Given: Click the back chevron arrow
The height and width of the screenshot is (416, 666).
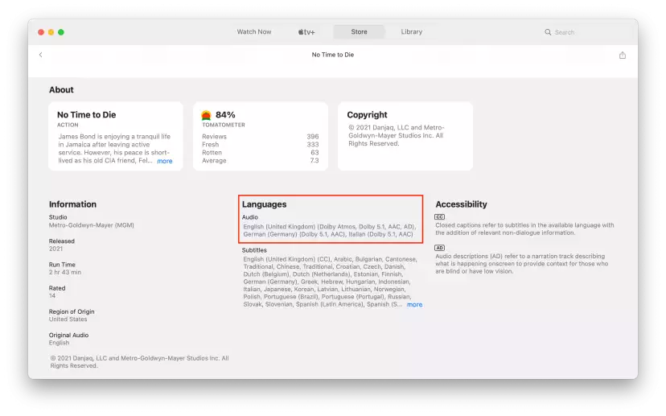Looking at the screenshot, I should (41, 55).
